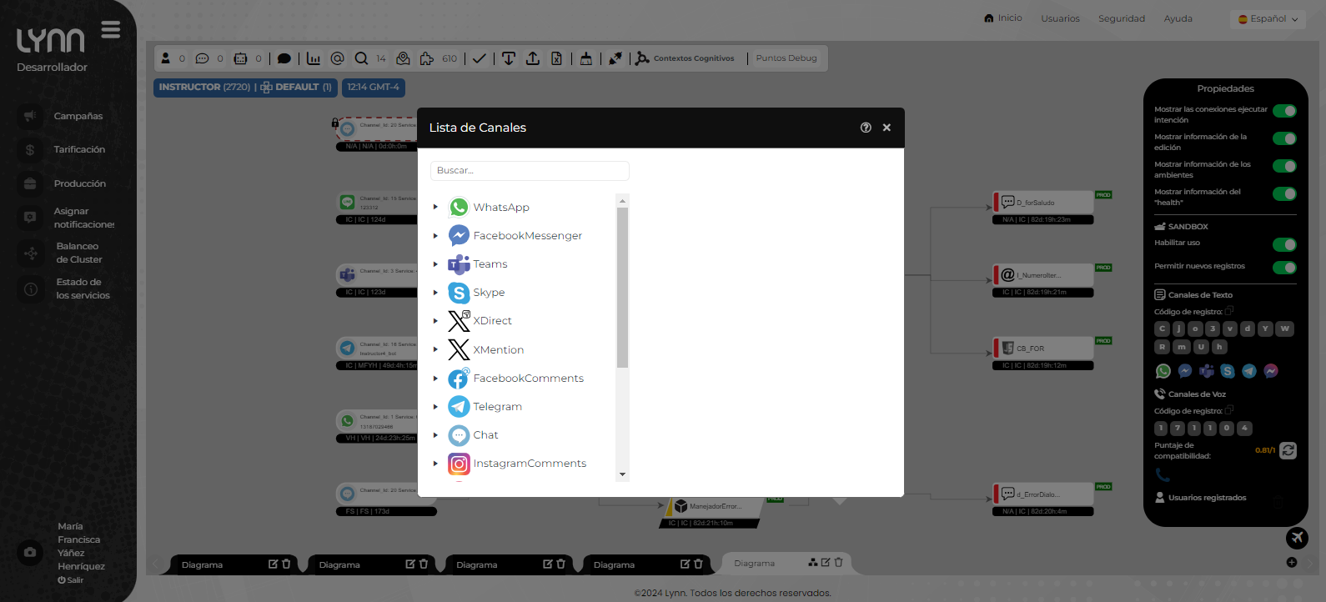The image size is (1326, 602).
Task: Expand the WhatsApp tree node arrow
Action: click(x=435, y=208)
